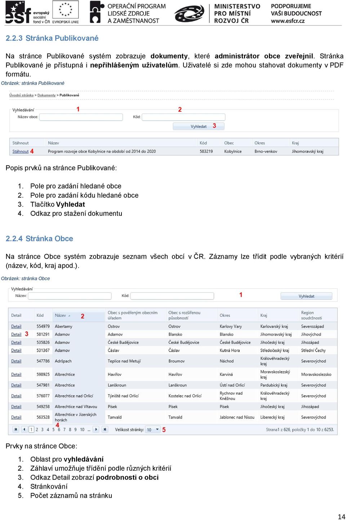
Task: Open the Velikost stránky dropdown
Action: [153, 430]
